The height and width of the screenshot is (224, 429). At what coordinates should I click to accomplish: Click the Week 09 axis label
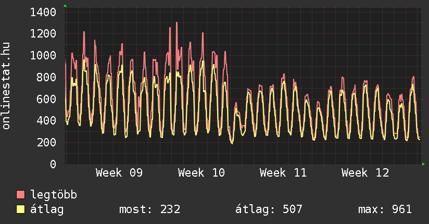pyautogui.click(x=119, y=173)
